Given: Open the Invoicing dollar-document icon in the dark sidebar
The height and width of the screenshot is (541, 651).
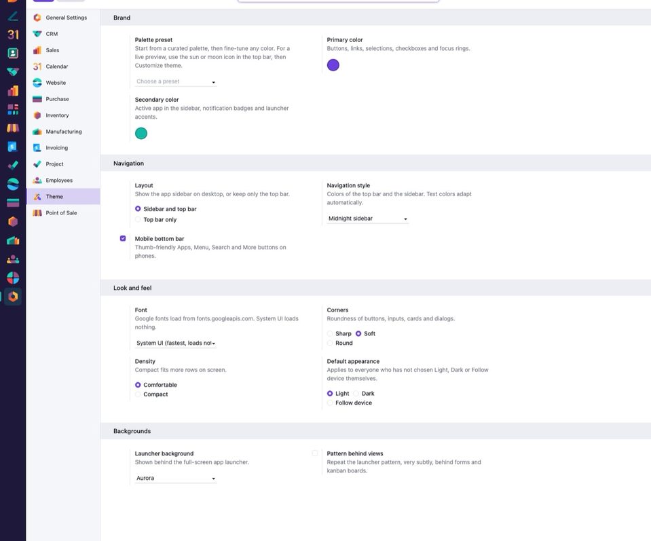Looking at the screenshot, I should [13, 147].
